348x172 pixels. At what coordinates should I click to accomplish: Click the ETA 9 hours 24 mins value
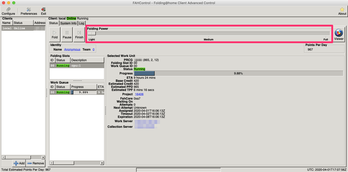tap(144, 78)
